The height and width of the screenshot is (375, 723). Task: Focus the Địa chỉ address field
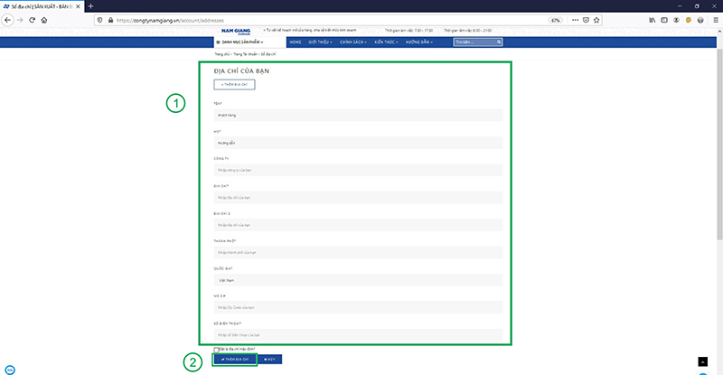[358, 197]
